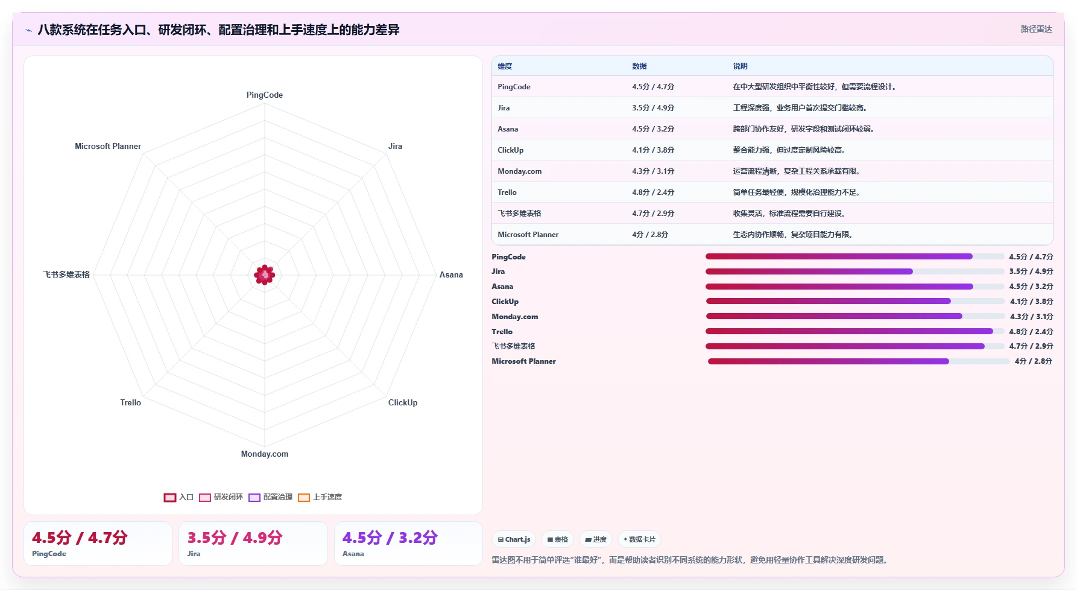Click the 飞书多维表格 axis label on the radar

click(x=66, y=274)
